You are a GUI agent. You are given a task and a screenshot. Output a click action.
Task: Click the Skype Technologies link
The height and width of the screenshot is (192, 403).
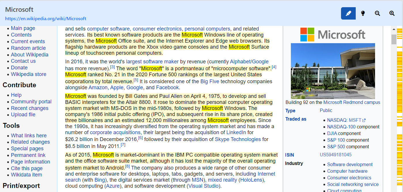point(238,139)
